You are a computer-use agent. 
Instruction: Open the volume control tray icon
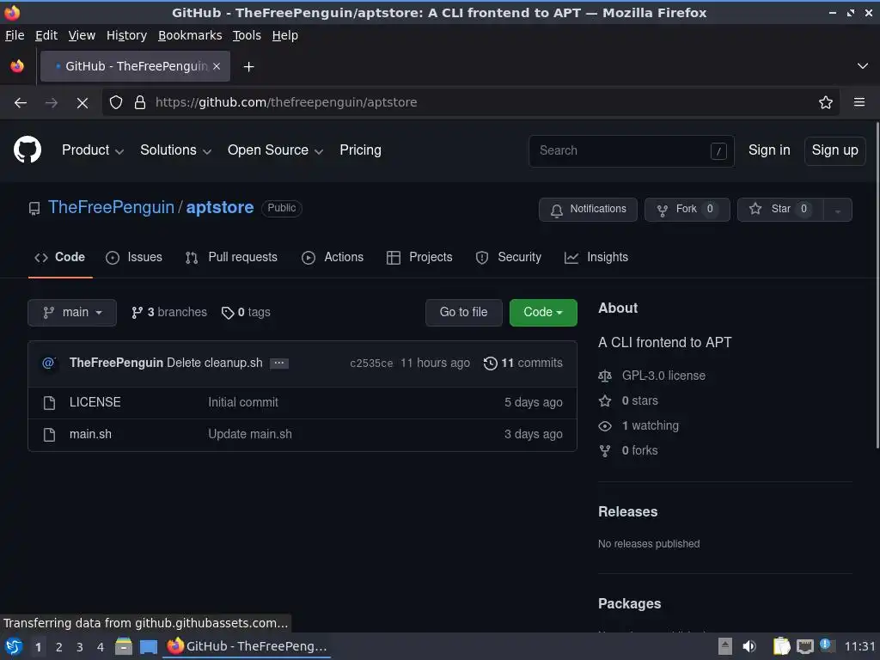tap(749, 646)
